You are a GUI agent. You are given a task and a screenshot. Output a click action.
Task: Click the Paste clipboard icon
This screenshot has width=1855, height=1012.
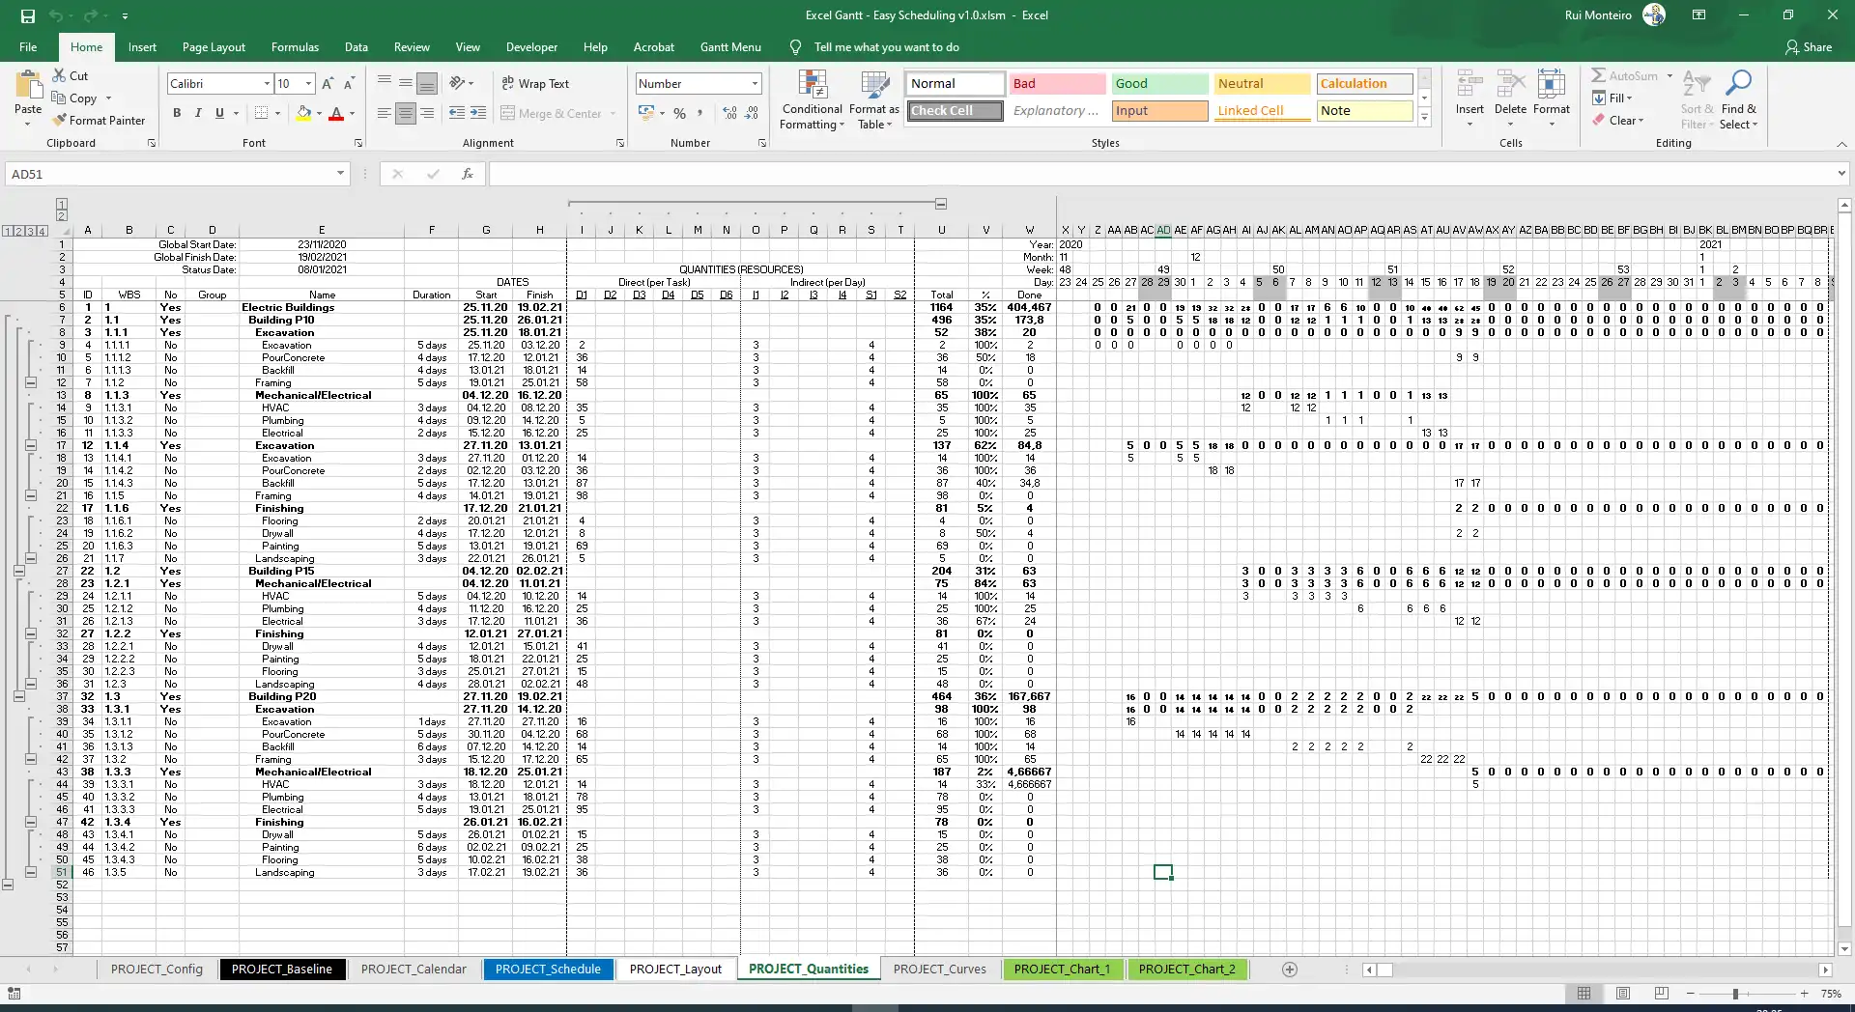(x=28, y=85)
